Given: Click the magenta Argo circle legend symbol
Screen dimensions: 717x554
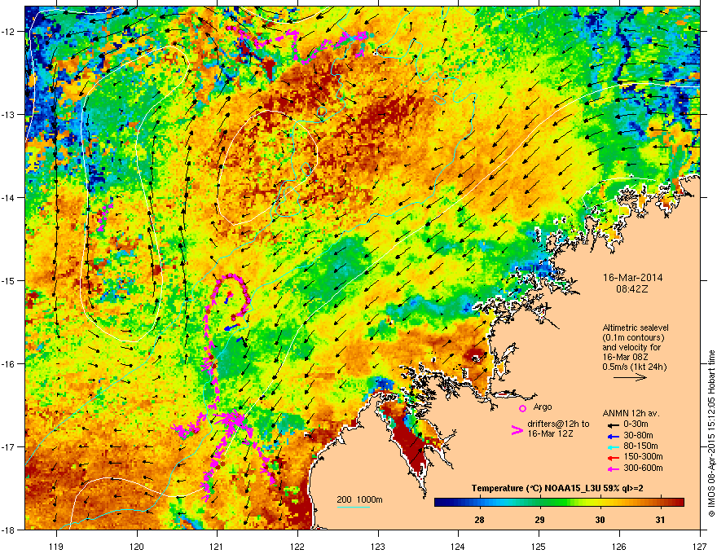Looking at the screenshot, I should 522,408.
